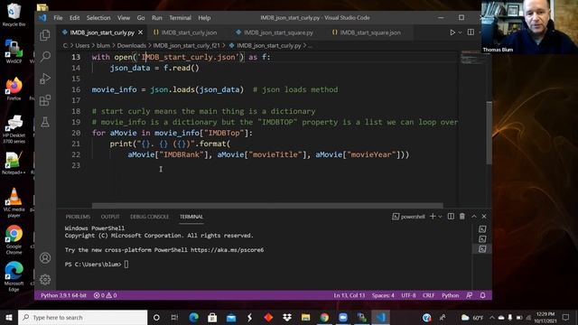Open Task View on the taskbar
The height and width of the screenshot is (325, 578).
click(174, 317)
